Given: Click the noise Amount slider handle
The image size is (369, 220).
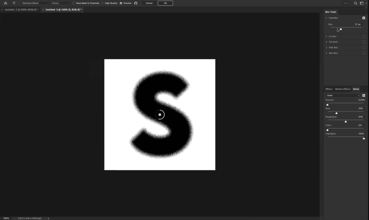Looking at the screenshot, I should (x=327, y=105).
